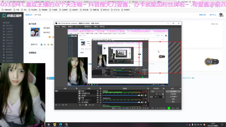Open transition properties gear icon
This screenshot has height=127, width=226.
click(163, 94)
